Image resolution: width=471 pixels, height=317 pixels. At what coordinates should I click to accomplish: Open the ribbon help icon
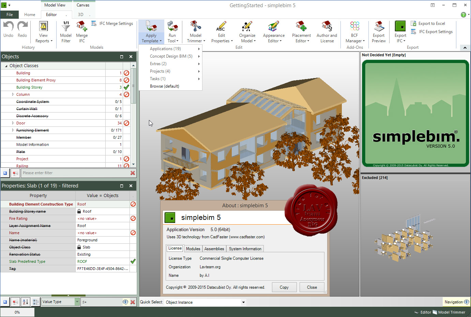coord(464,15)
